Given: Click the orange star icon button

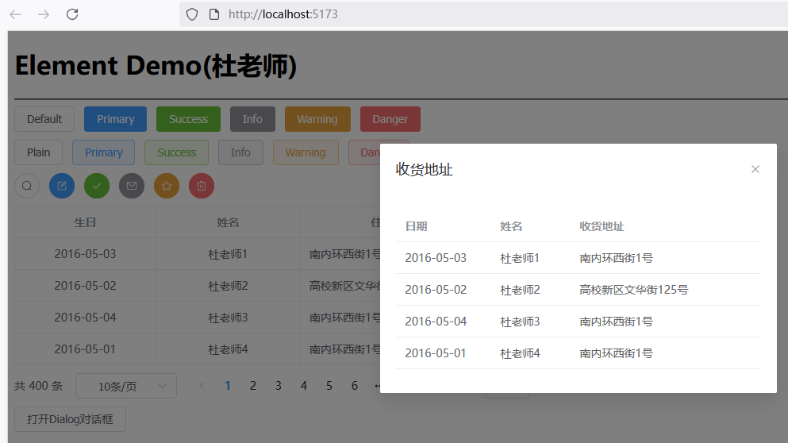Looking at the screenshot, I should pyautogui.click(x=167, y=186).
